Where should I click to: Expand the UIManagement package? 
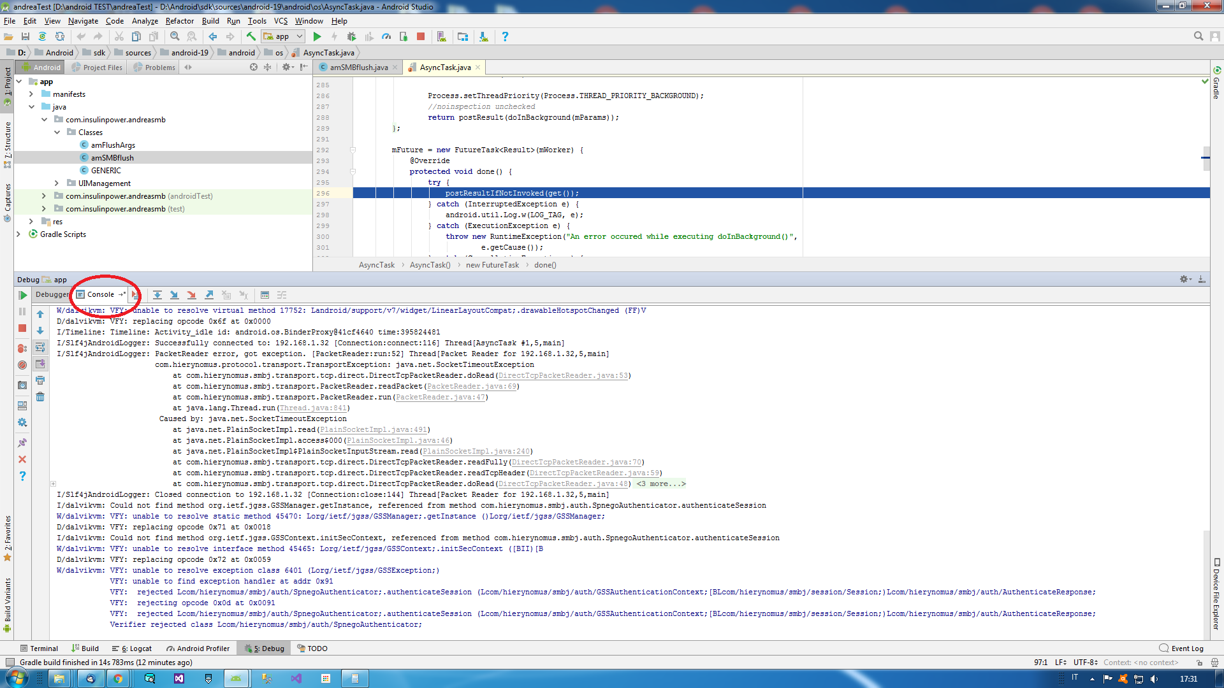(x=57, y=183)
